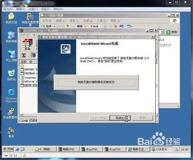
Task: Click the WinRAR 添加 books icon
Action: 27,44
